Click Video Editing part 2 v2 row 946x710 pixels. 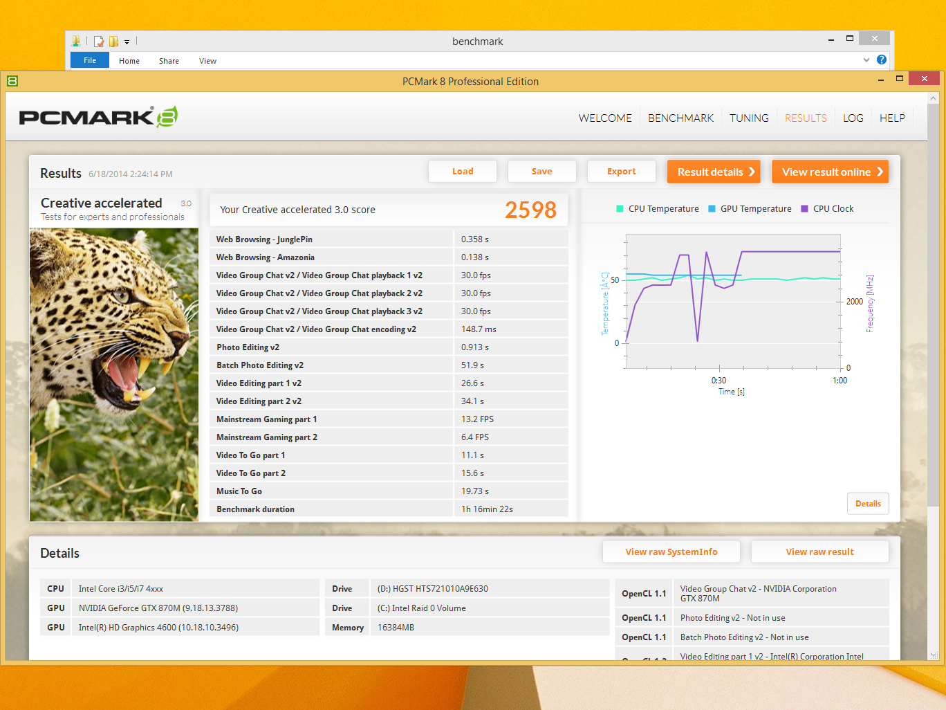coord(389,401)
